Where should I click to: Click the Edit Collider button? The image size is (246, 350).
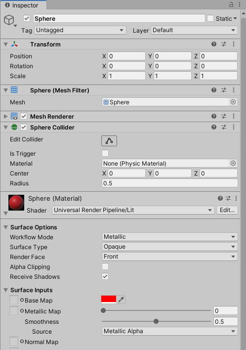109,141
